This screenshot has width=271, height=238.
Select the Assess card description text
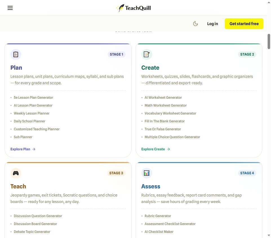coord(192,199)
